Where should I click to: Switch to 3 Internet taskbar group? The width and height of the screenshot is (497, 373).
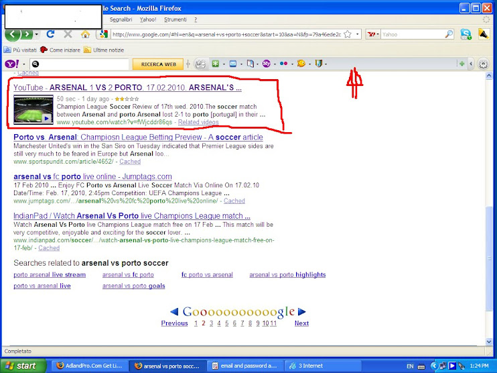(x=323, y=366)
